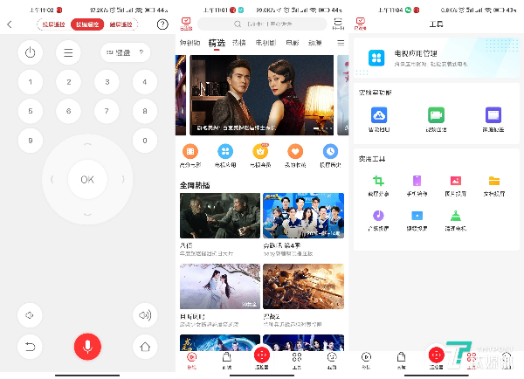Screen dimensions: 524x379
Task: Switch to the leftmost remote mode in the header
Action: click(x=53, y=24)
